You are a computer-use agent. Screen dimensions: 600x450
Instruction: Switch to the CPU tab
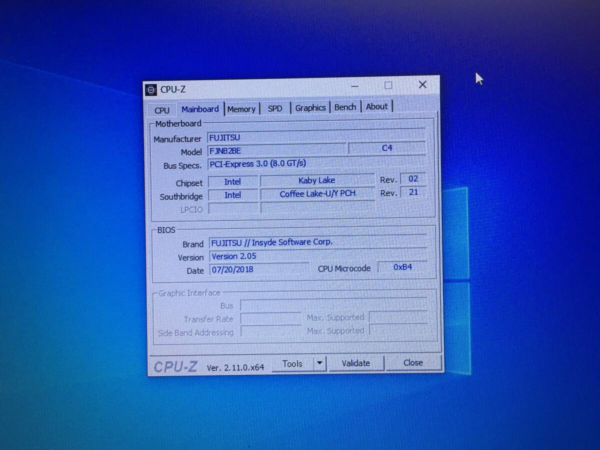click(x=162, y=110)
